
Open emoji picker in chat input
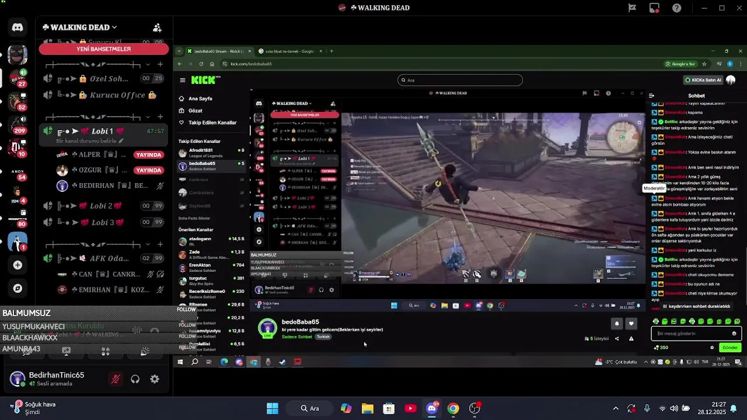click(x=734, y=334)
